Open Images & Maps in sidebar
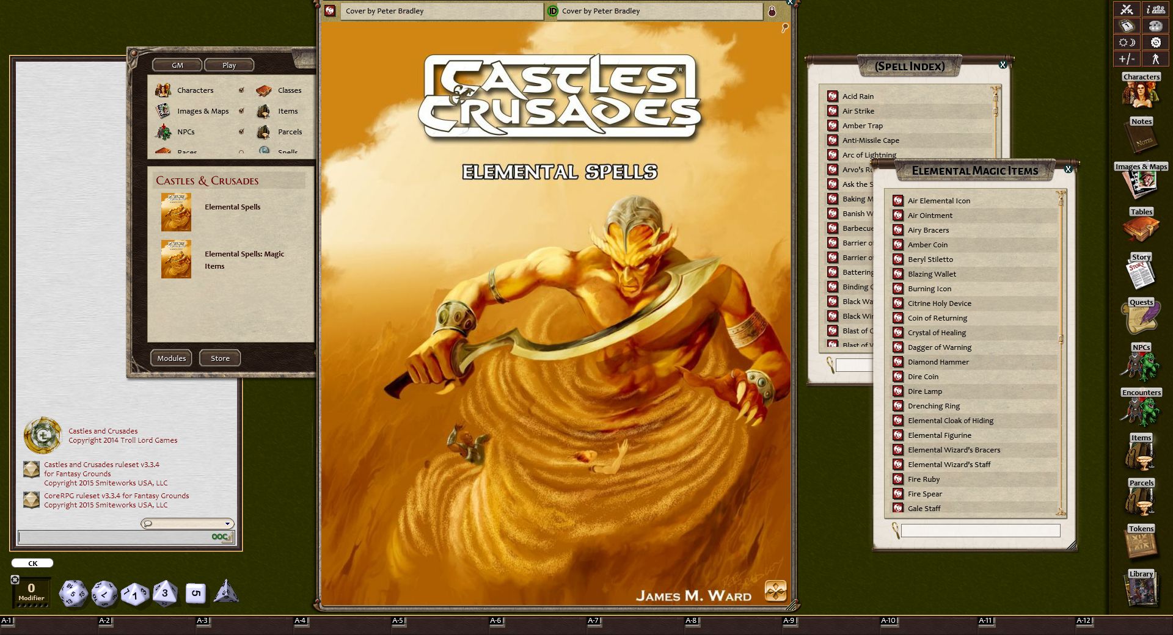Screen dimensions: 1173x635 (x=1140, y=183)
